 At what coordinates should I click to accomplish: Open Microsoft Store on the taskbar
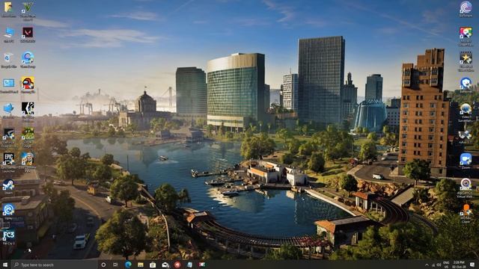[153, 265]
